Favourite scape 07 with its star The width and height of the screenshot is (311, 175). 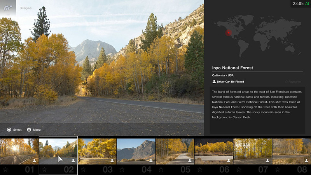239,170
